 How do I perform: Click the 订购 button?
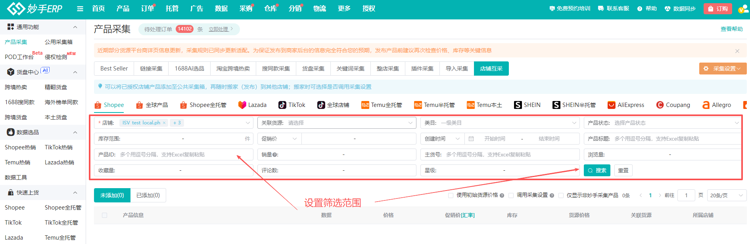pos(717,9)
